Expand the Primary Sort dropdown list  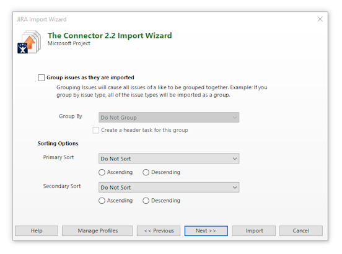169,159
